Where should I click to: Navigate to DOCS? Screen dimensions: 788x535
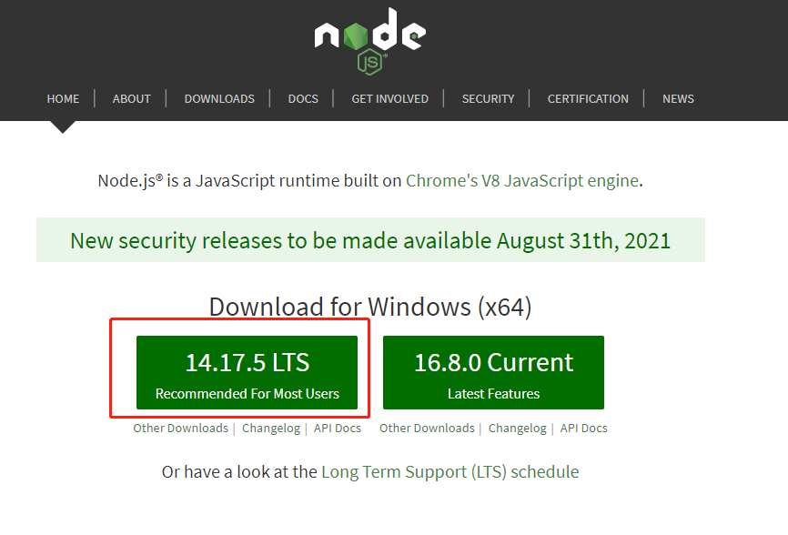(x=303, y=98)
